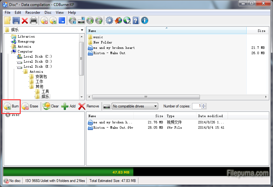Open the settings gear icon

click(109, 21)
